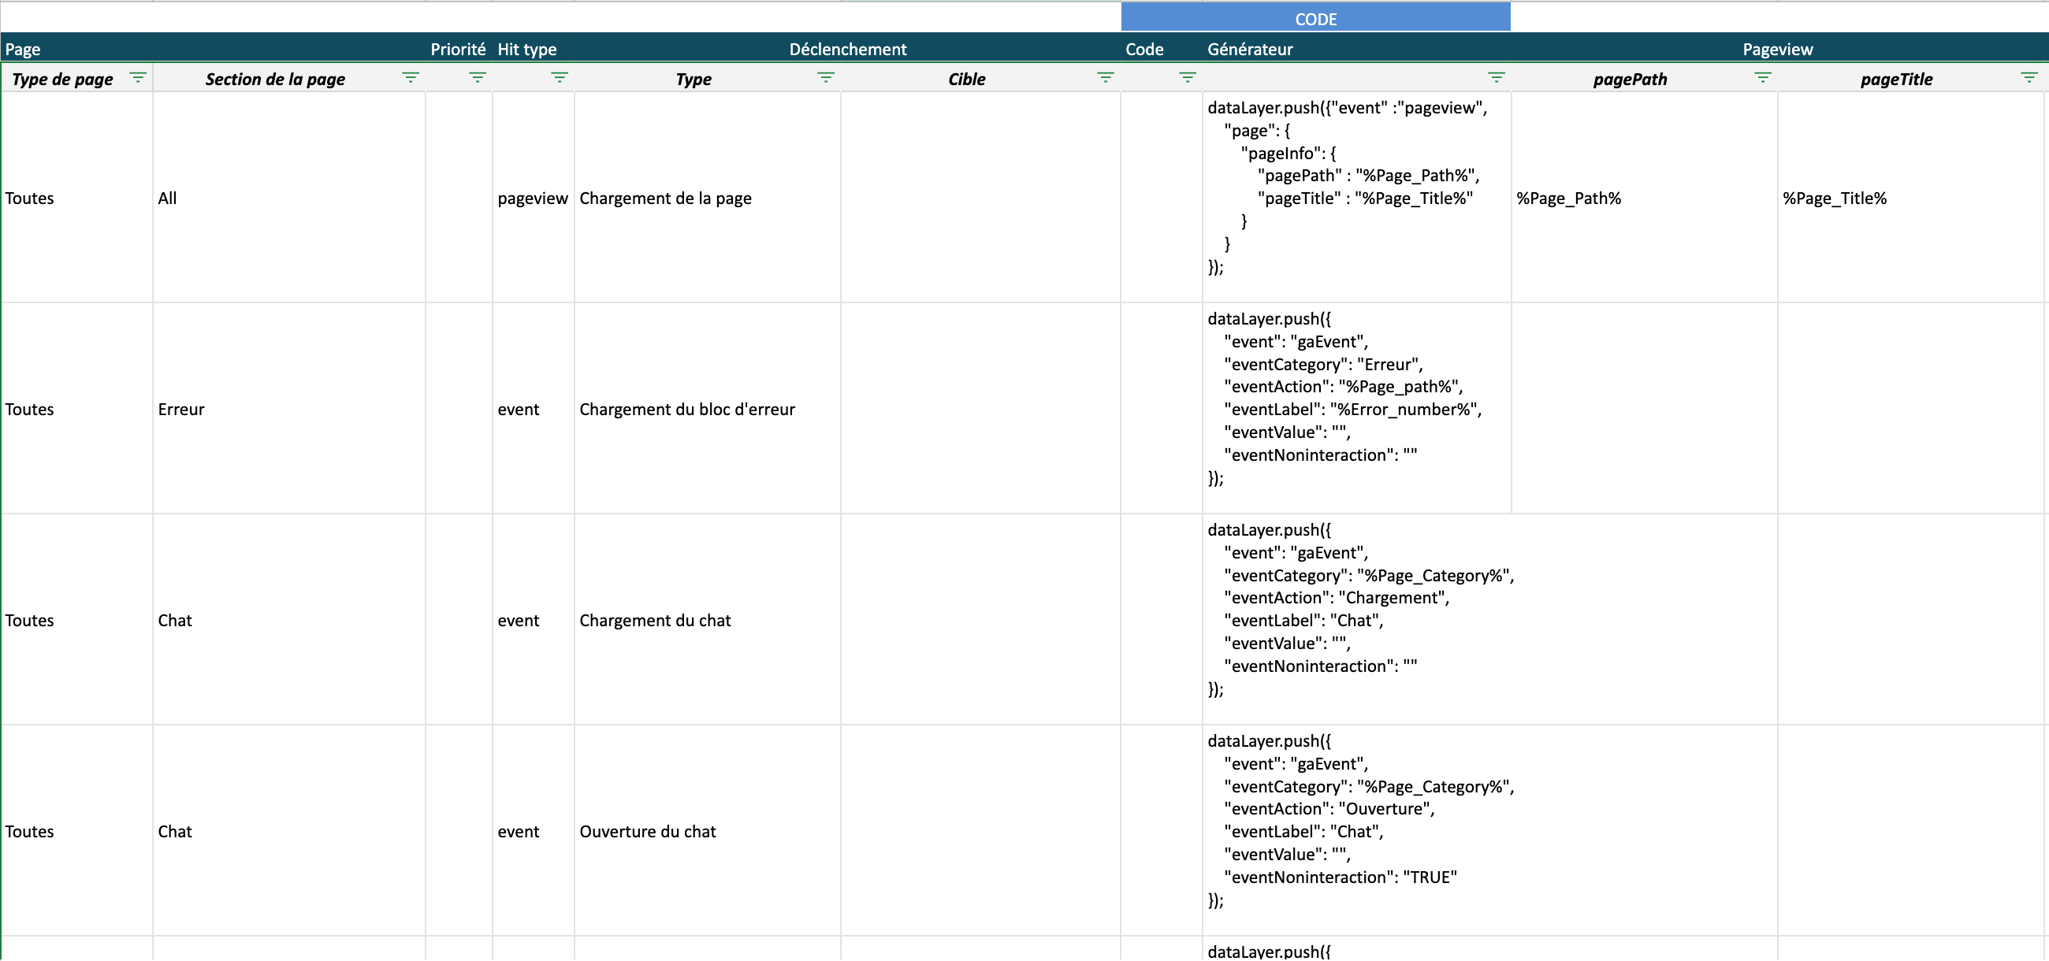2049x961 pixels.
Task: Select the Page header cell
Action: (x=212, y=50)
